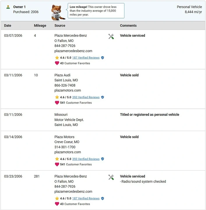Viewport: 206px width, 210px height.
Task: Click the Plaza Audi source name
Action: point(62,75)
